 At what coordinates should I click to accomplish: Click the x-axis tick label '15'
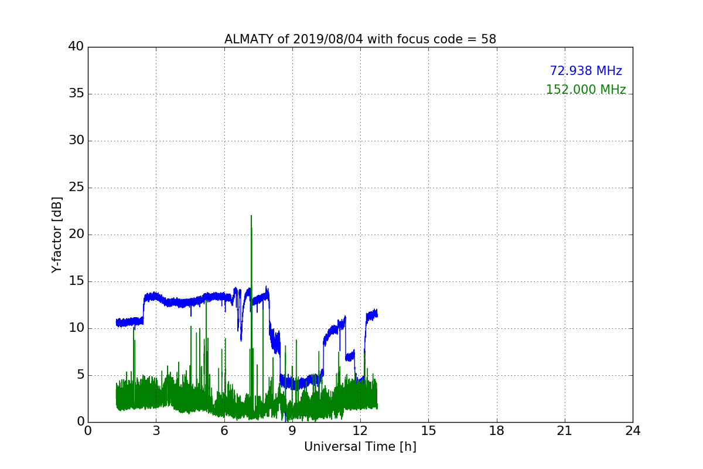point(428,430)
